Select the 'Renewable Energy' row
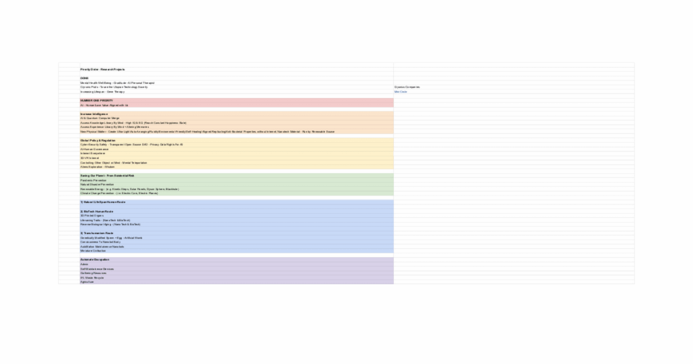The image size is (693, 364). [x=236, y=189]
